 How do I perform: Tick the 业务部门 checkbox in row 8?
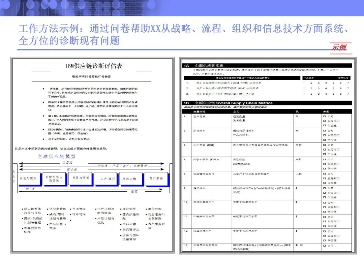tap(324, 179)
